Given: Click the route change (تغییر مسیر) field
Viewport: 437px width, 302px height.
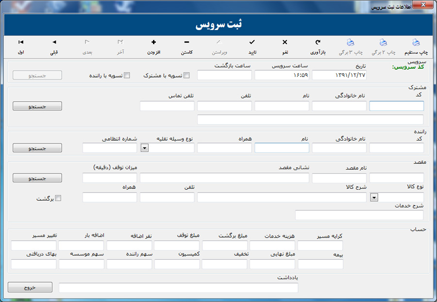Looking at the screenshot, I should point(34,246).
